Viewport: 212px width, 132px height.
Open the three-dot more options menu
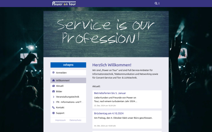(x=159, y=4)
